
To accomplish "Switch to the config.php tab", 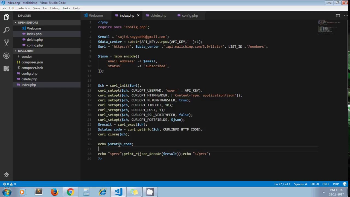I will pos(190,16).
